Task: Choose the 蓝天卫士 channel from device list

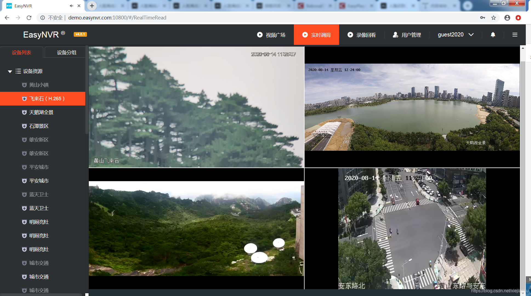Action: 39,208
